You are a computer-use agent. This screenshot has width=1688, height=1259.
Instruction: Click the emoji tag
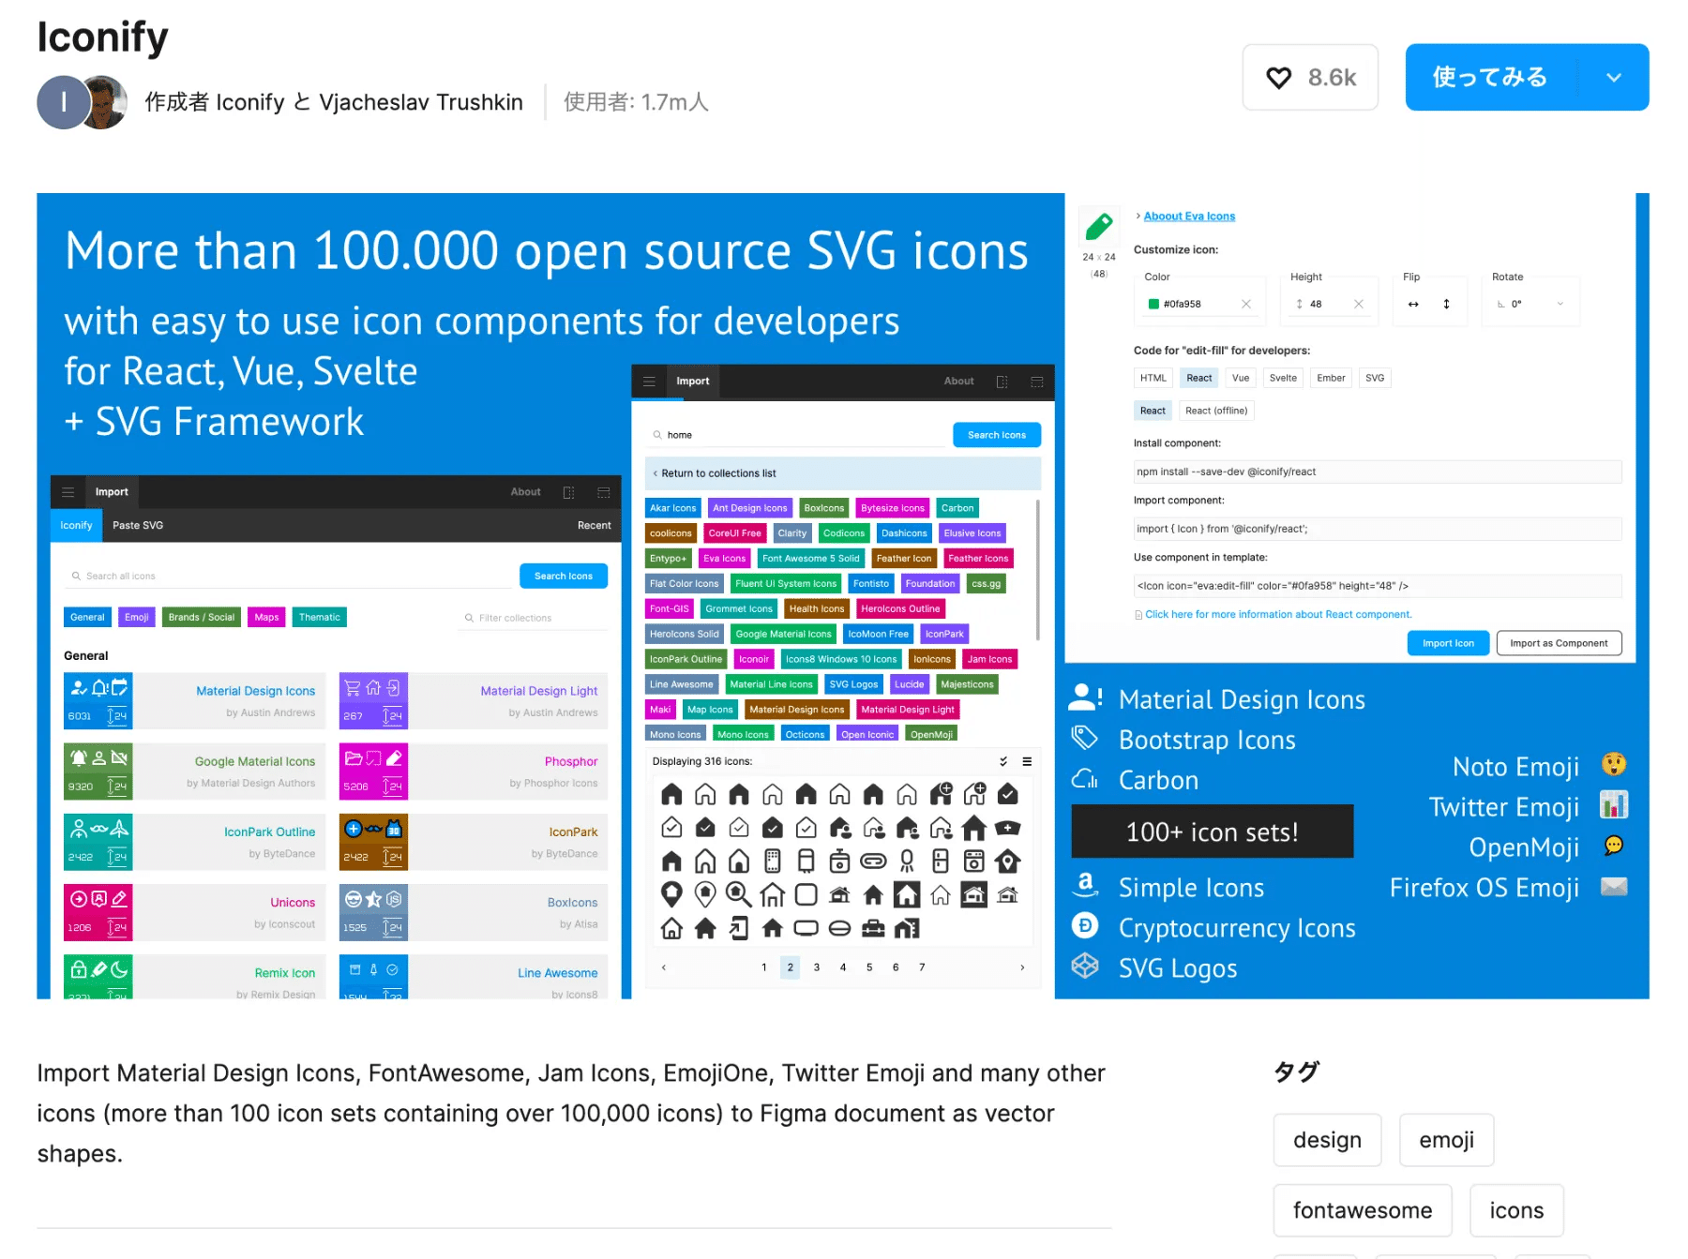point(1446,1140)
